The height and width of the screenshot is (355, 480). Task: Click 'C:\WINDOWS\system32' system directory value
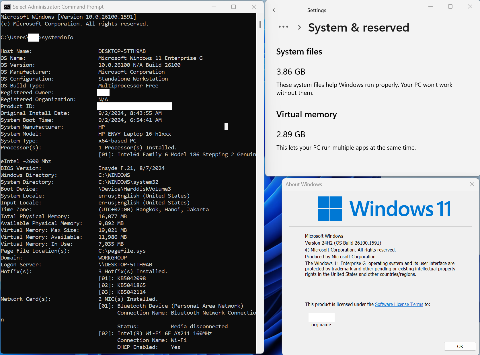point(128,182)
